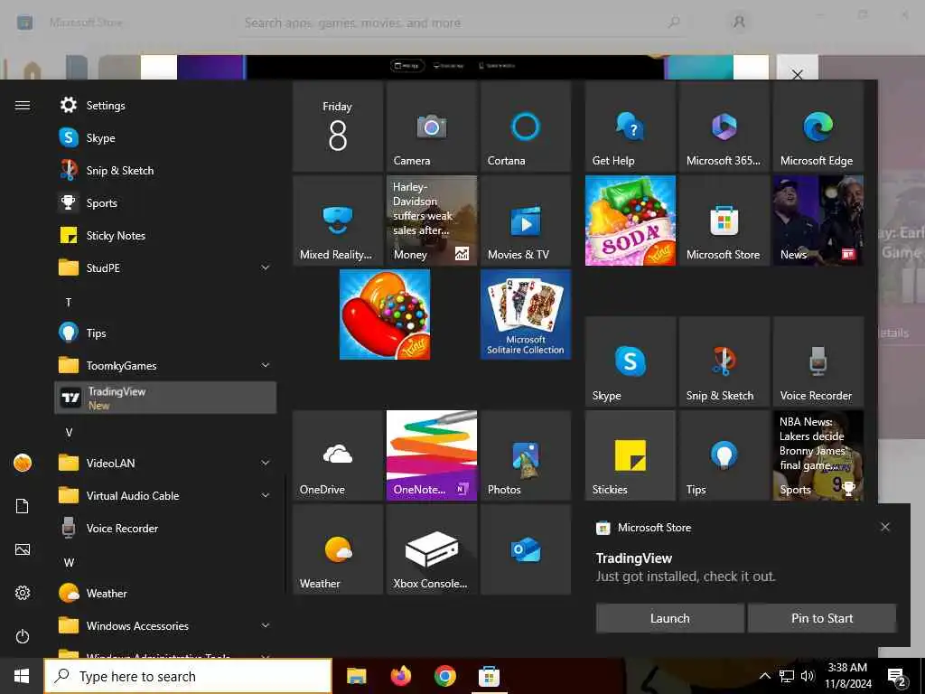Open Skype from the app list
The width and height of the screenshot is (925, 694).
click(165, 137)
